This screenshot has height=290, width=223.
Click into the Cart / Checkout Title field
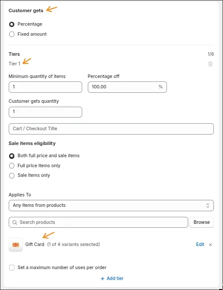(111, 129)
